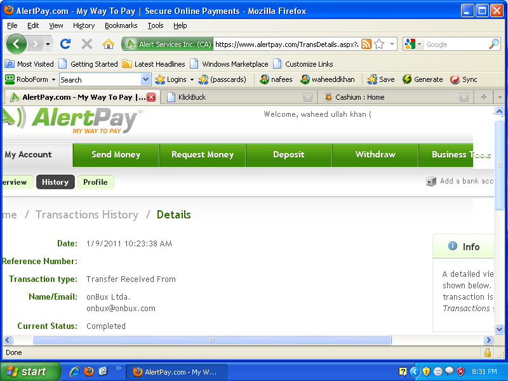Click the Forward navigation arrow
The image size is (508, 381).
36,44
